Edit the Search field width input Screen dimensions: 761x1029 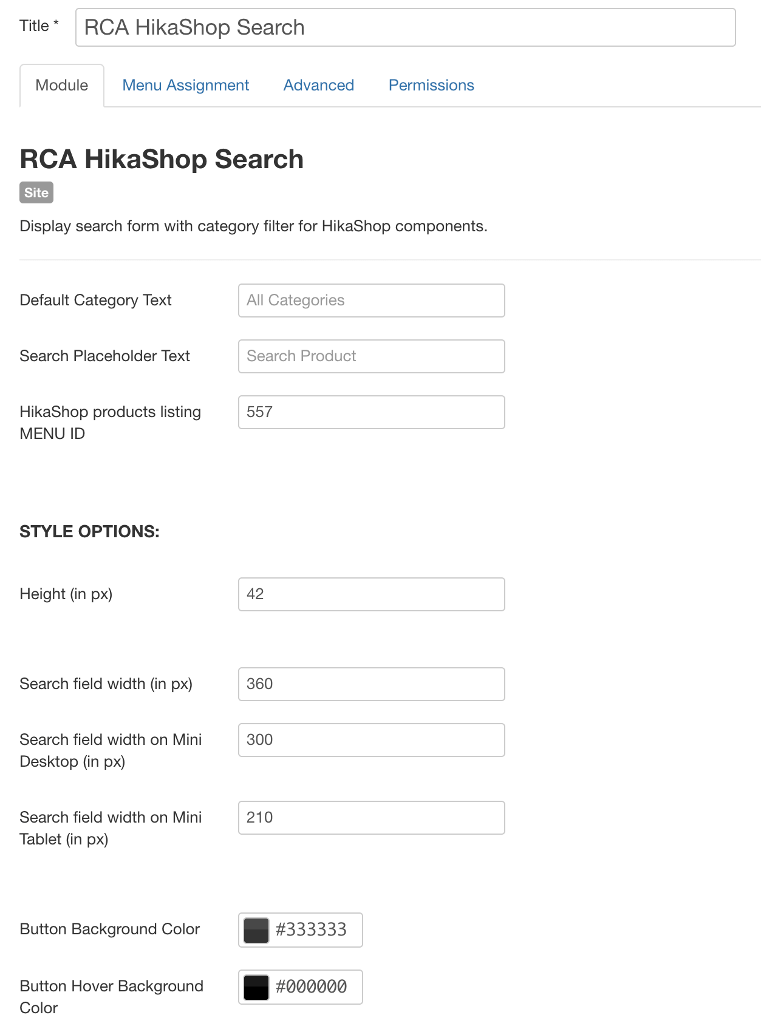pos(372,684)
